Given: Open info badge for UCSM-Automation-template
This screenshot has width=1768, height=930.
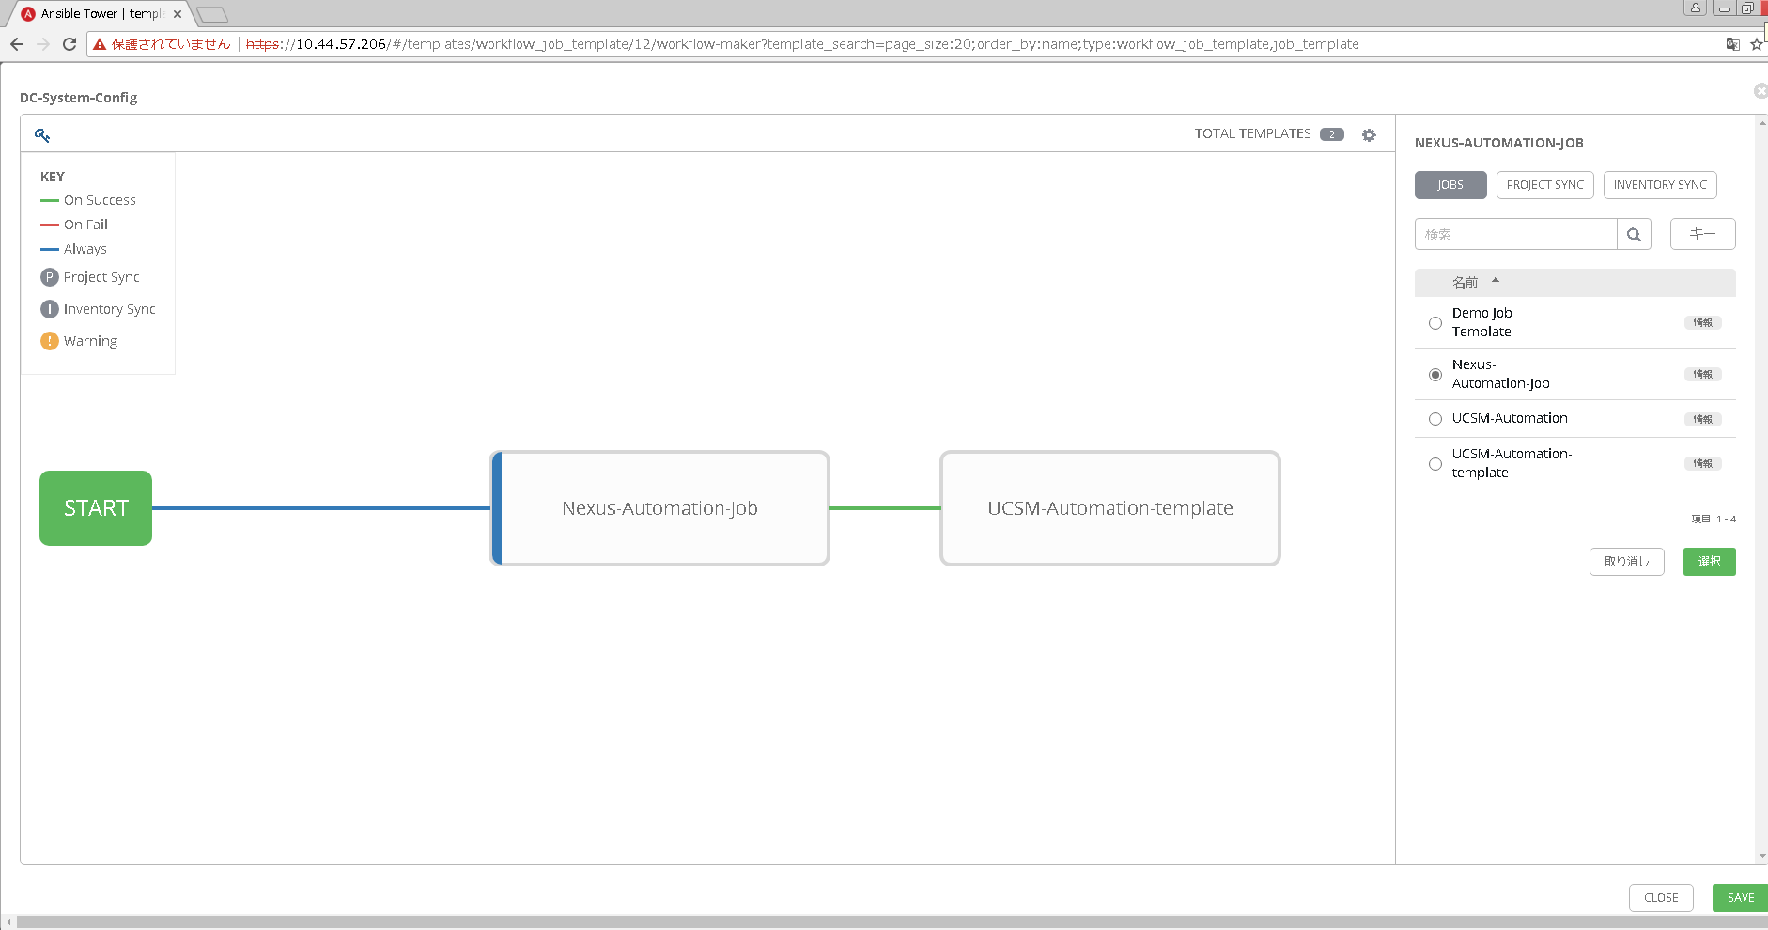Looking at the screenshot, I should 1702,464.
